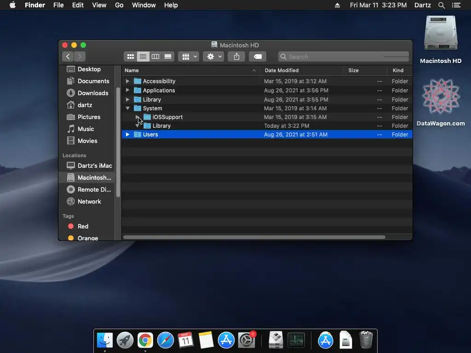Image resolution: width=471 pixels, height=353 pixels.
Task: Switch Finder to icon view
Action: pos(130,57)
